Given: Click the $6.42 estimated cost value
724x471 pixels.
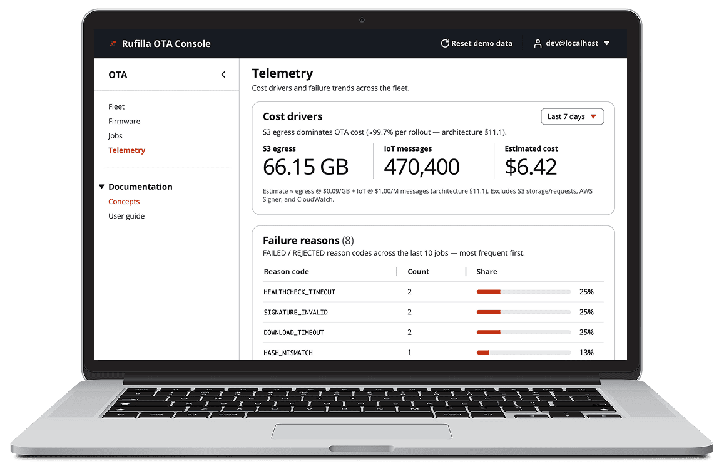Looking at the screenshot, I should [531, 167].
